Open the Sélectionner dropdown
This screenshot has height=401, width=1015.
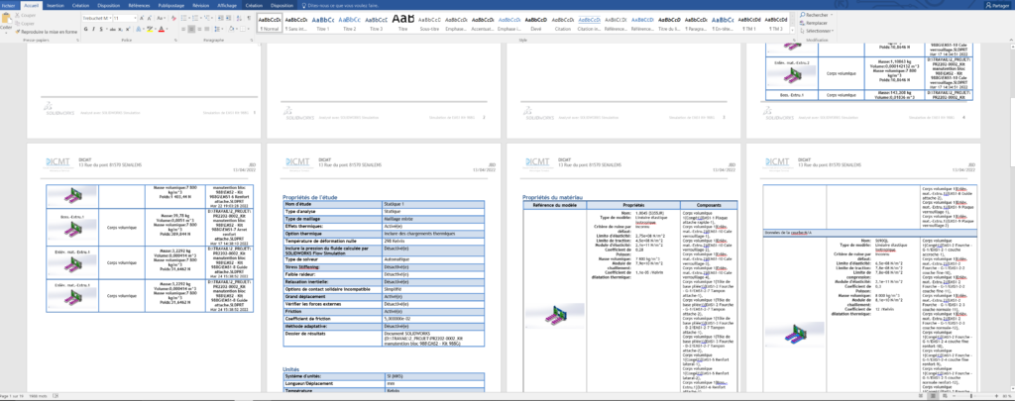click(x=816, y=31)
